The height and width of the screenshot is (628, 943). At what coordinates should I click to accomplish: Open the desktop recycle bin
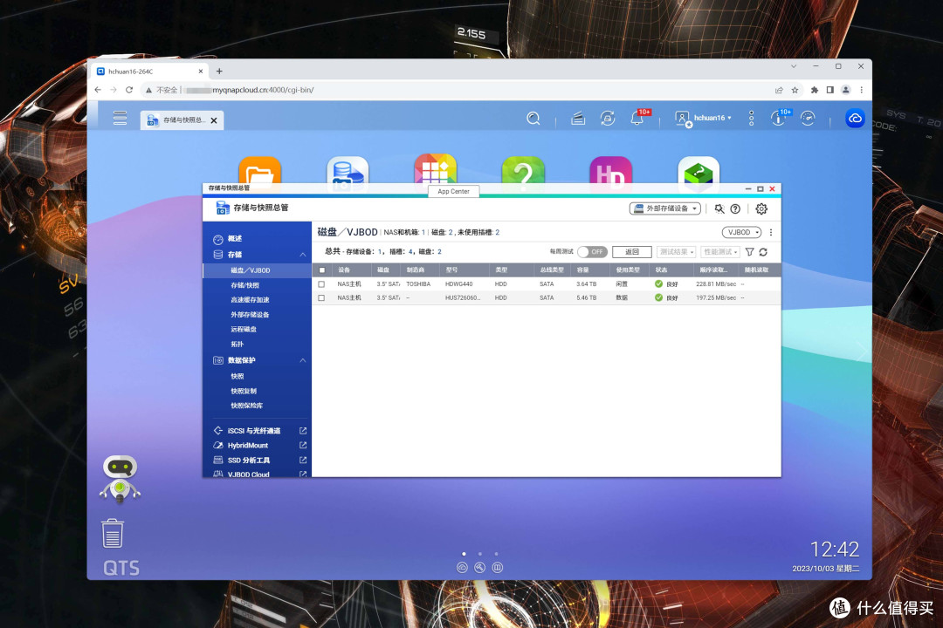pos(113,534)
